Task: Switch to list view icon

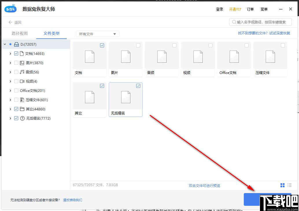Action: (x=289, y=185)
